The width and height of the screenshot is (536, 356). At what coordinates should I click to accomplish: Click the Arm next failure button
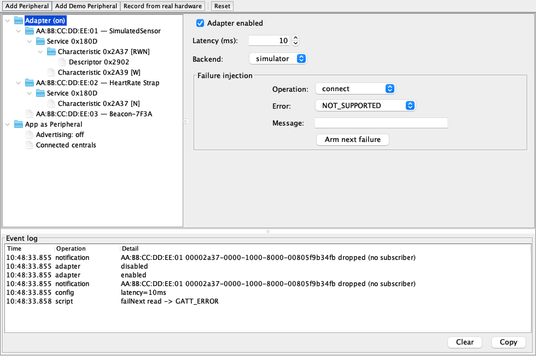352,140
